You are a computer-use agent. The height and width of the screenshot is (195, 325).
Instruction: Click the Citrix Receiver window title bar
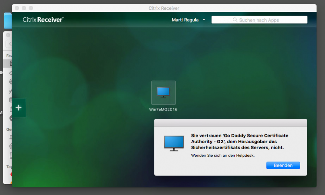pos(164,8)
